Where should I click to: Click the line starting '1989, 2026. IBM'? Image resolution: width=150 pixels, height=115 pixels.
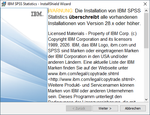[92, 45]
